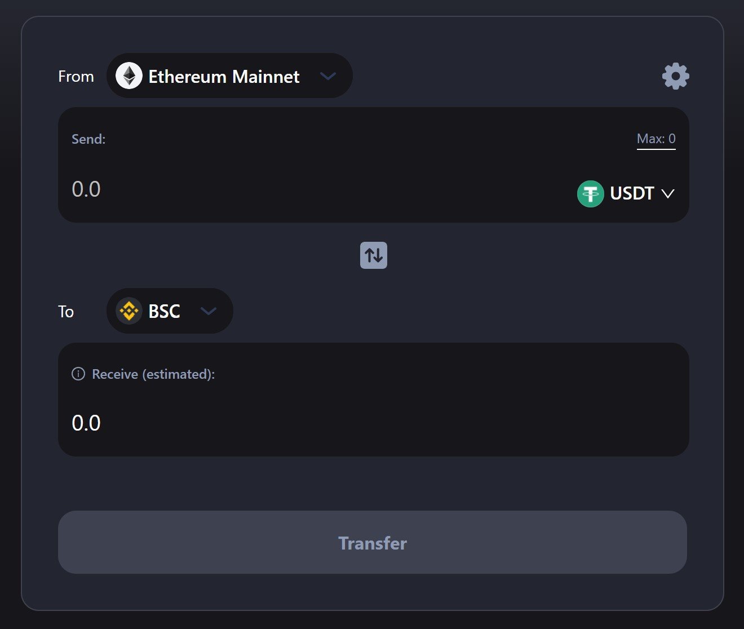Viewport: 744px width, 629px height.
Task: Click the From label
Action: pos(76,77)
